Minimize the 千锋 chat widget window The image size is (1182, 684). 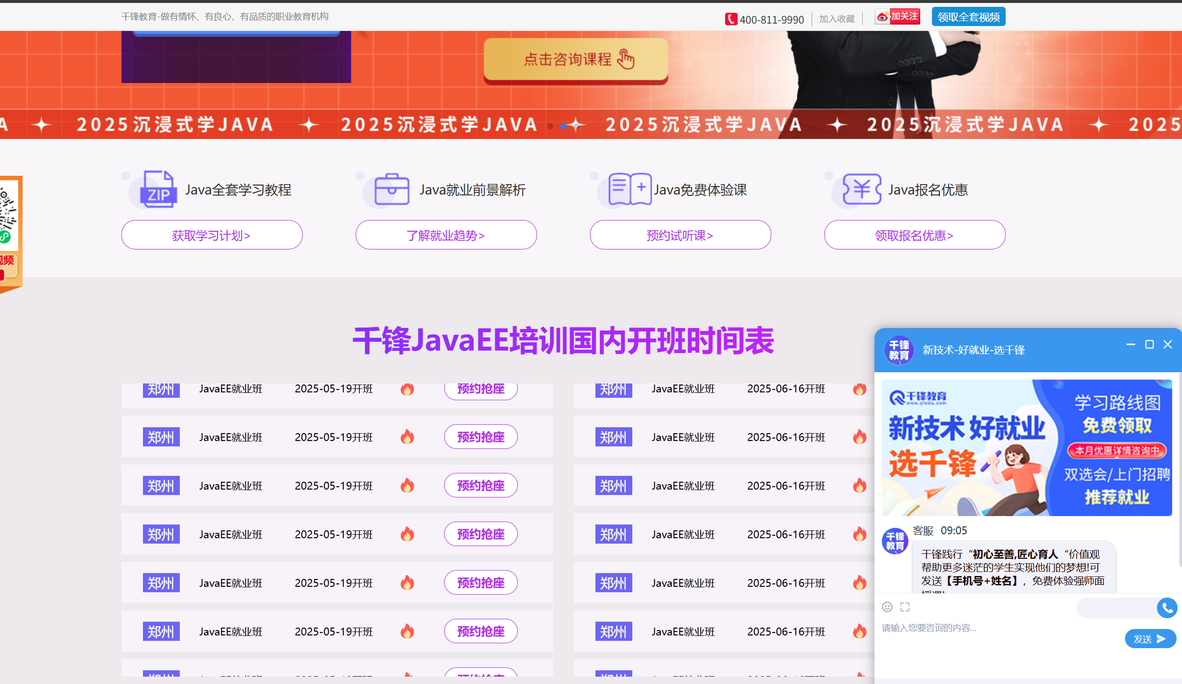[x=1130, y=345]
